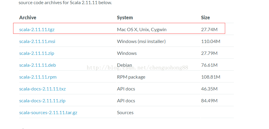The width and height of the screenshot is (269, 129).
Task: Download the scala-2.11.11.zip Windows archive
Action: tap(37, 53)
